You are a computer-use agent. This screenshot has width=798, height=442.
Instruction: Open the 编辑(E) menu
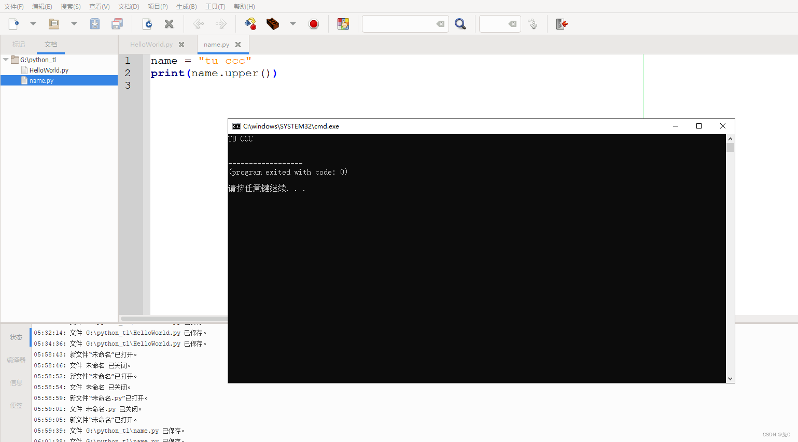coord(42,7)
